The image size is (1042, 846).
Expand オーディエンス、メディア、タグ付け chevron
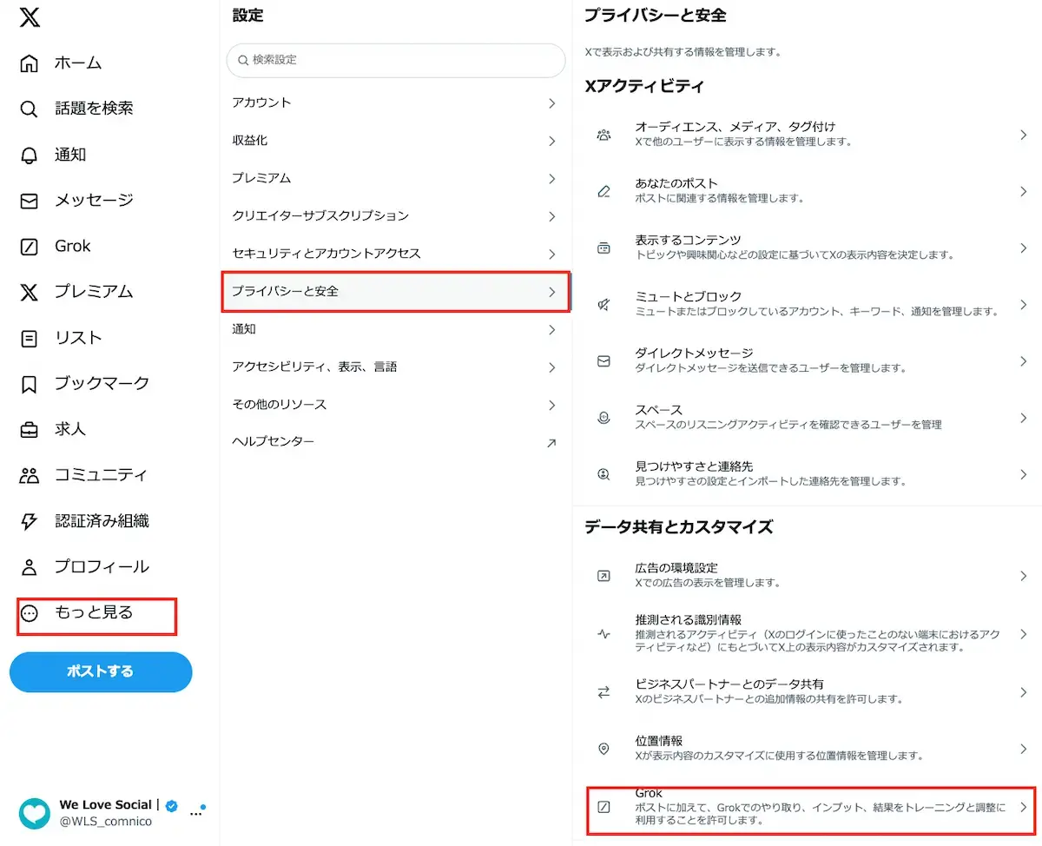(1024, 135)
